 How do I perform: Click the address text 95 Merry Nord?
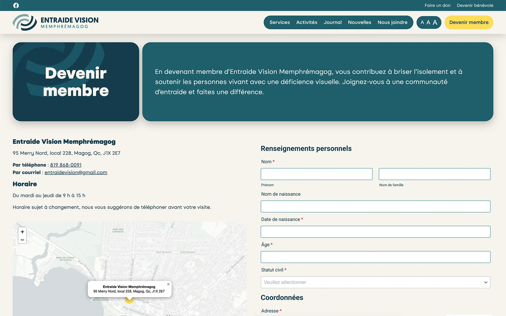(x=66, y=153)
